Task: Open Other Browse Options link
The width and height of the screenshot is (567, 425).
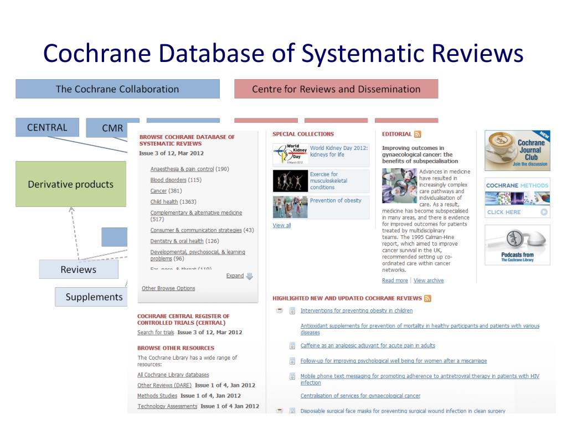Action: (168, 288)
